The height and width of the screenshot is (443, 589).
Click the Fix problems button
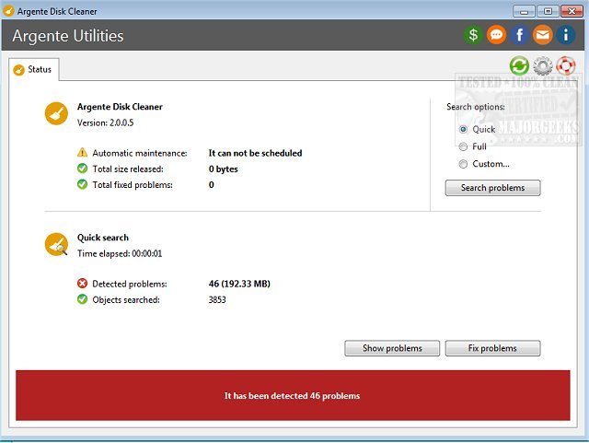493,348
